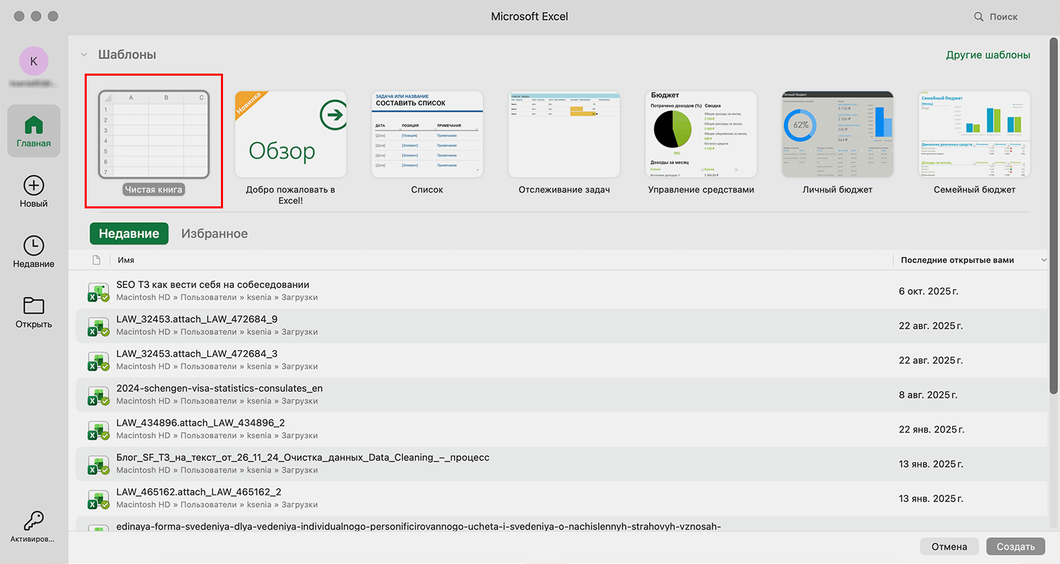This screenshot has height=564, width=1060.
Task: Open the Последние открытые вами sort dropdown
Action: pos(1043,260)
